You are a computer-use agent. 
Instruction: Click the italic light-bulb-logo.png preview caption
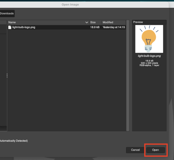(x=149, y=56)
